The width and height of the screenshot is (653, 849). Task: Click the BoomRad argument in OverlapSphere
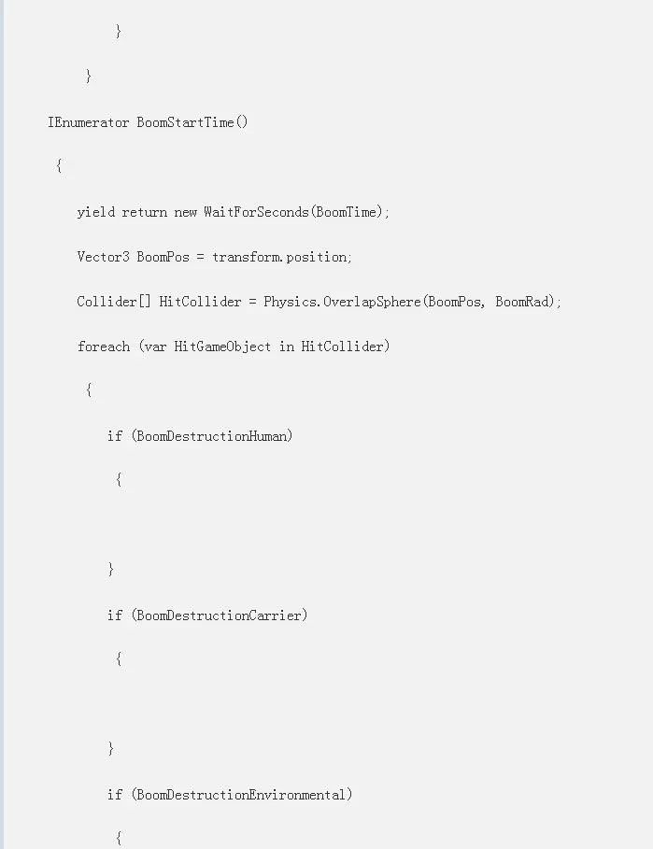tap(521, 302)
